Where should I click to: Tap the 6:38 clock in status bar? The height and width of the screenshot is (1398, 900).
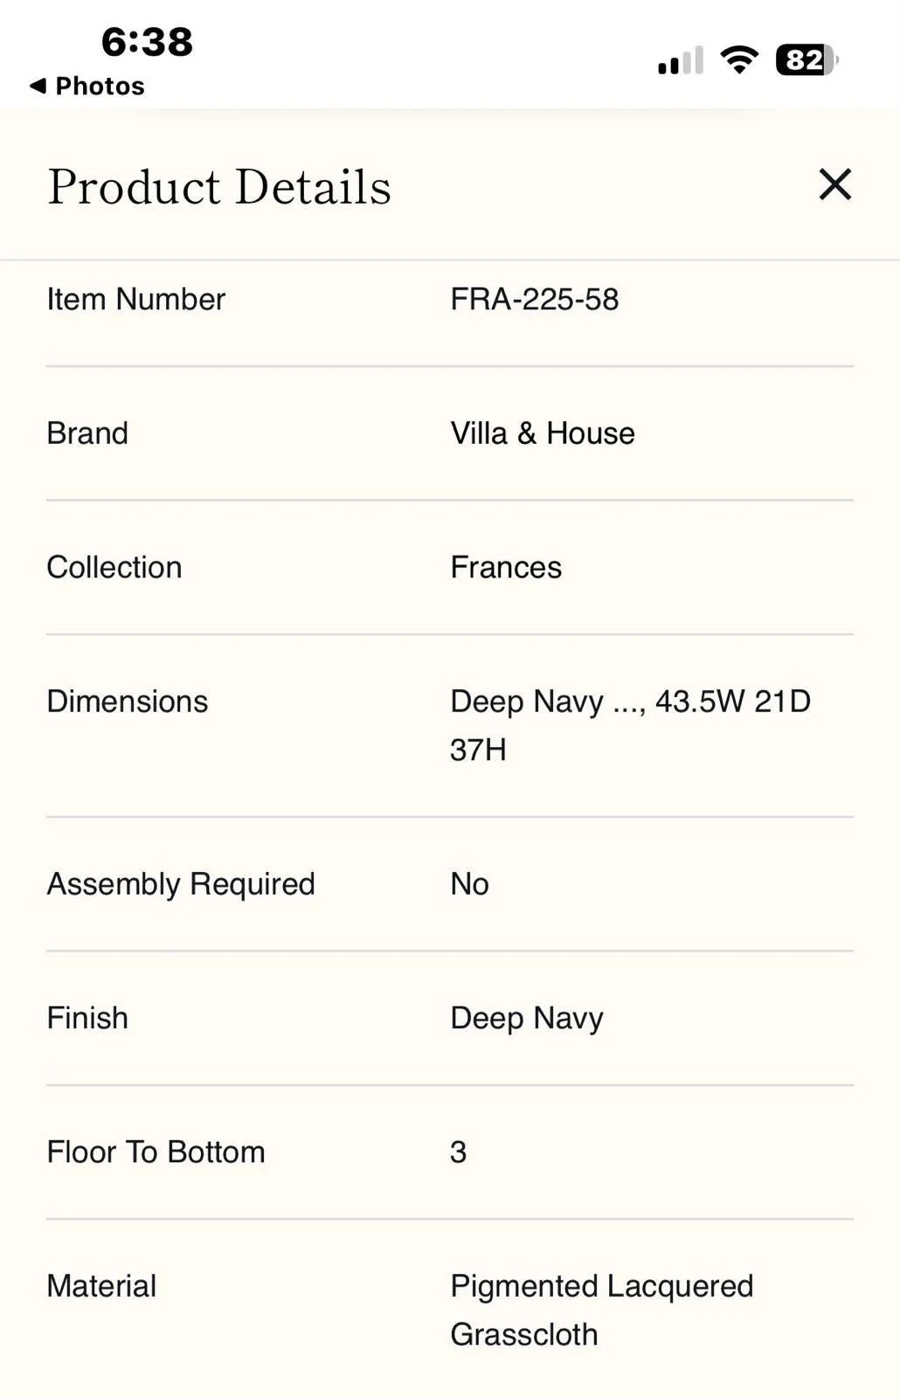pos(147,41)
